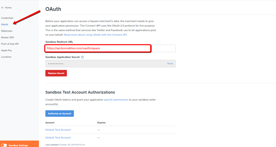Image resolution: width=276 pixels, height=147 pixels.
Task: Open Read more about OAuth link
Action: click(95, 35)
